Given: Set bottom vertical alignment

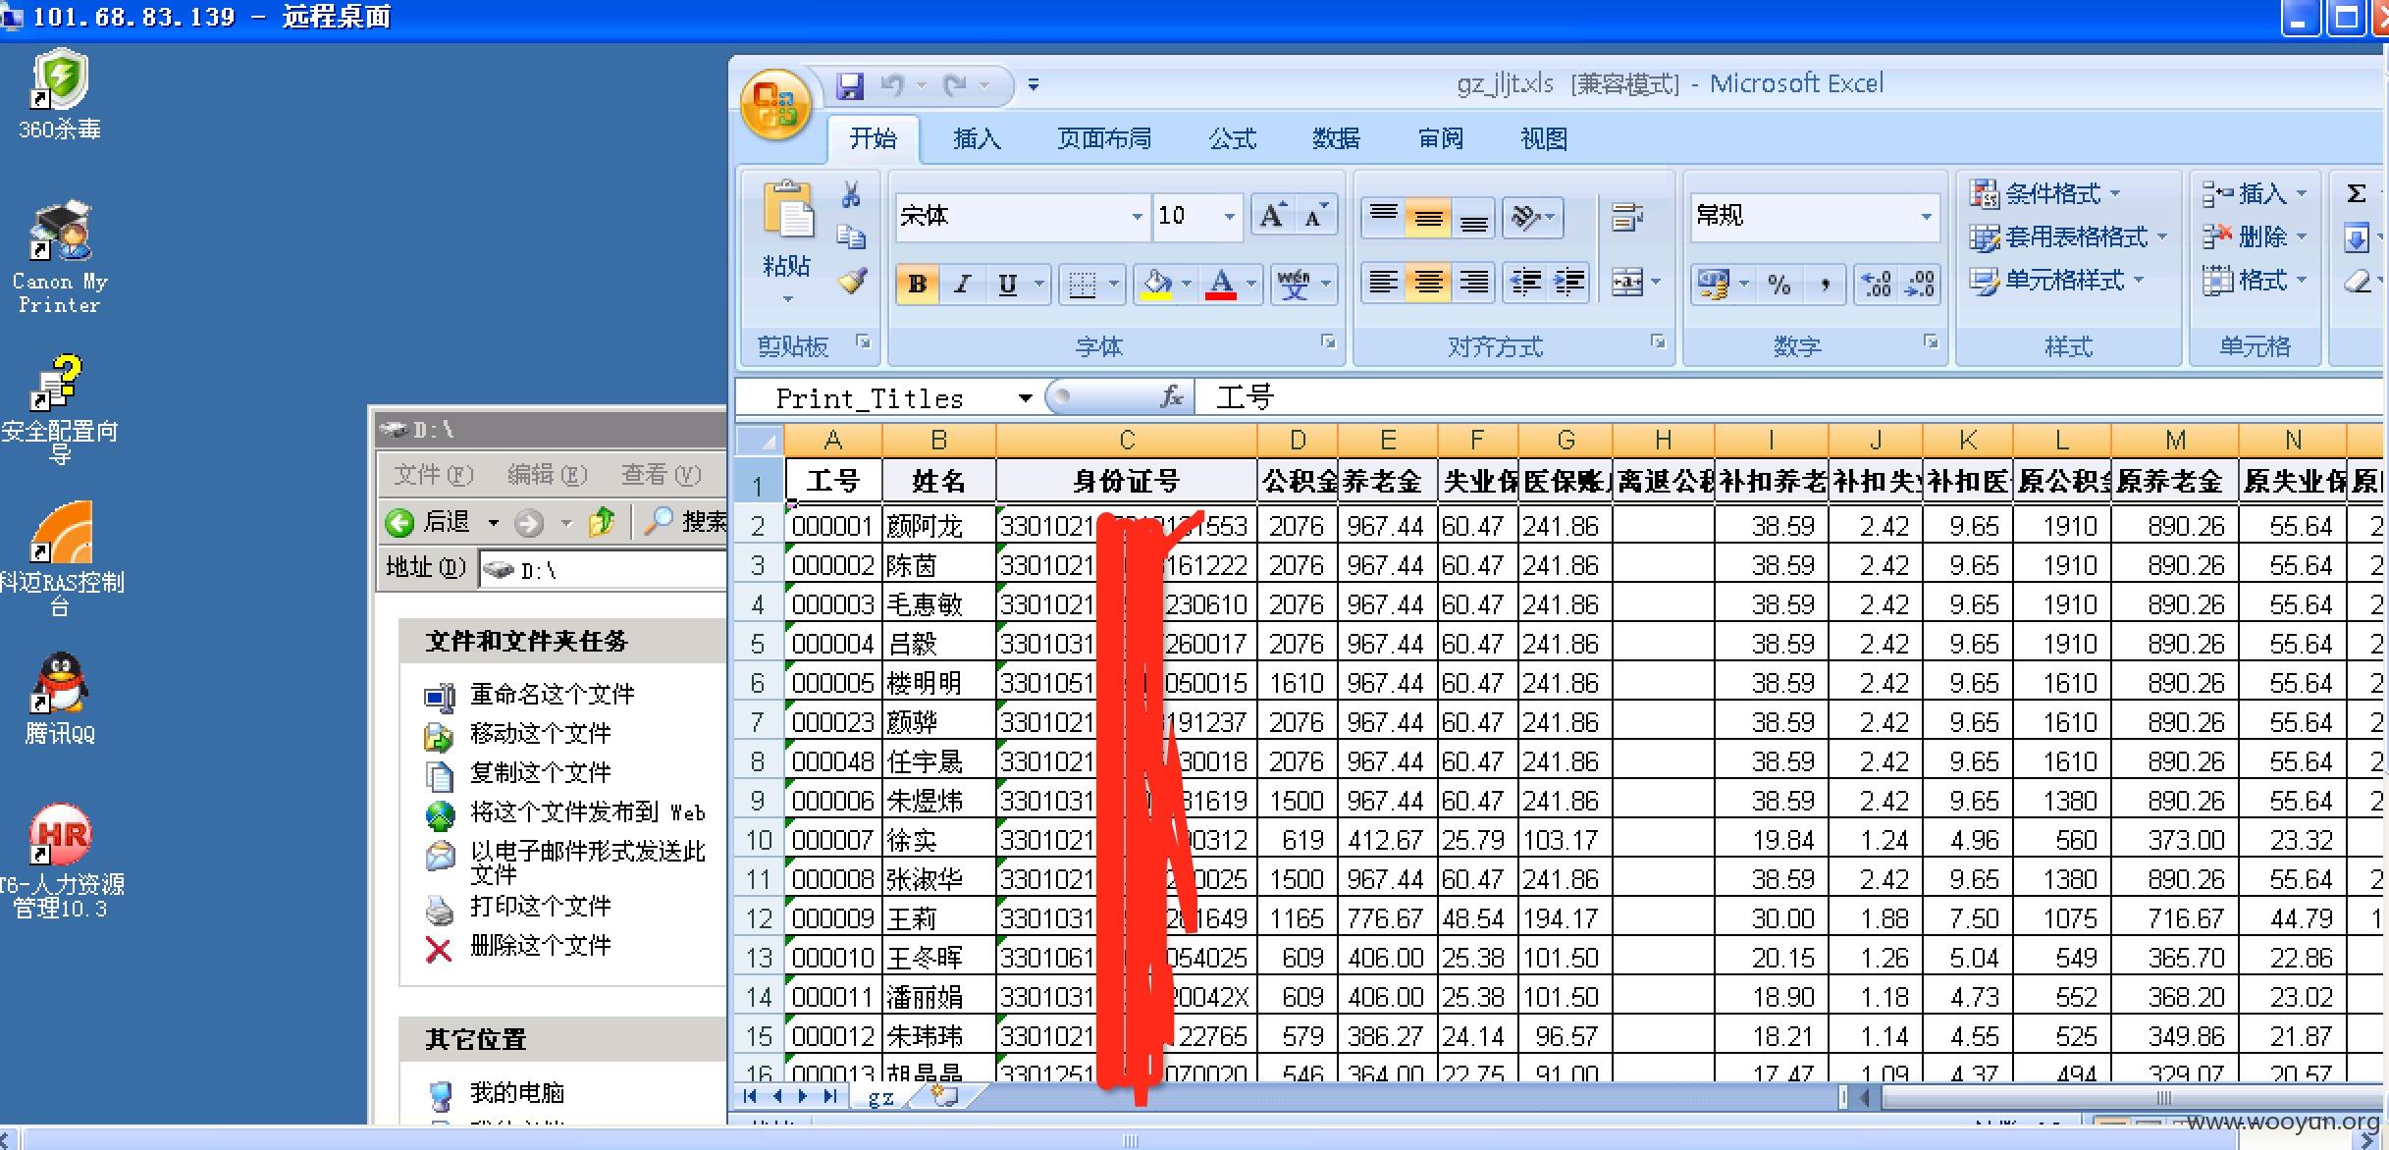Looking at the screenshot, I should point(1473,216).
